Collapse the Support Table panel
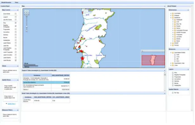This screenshot has height=125, width=195. click(x=165, y=70)
